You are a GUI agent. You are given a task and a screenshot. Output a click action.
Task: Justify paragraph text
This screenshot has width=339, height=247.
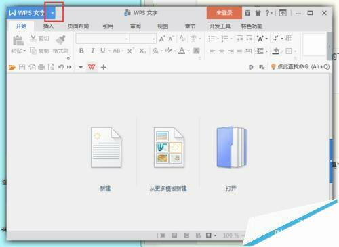coord(239,51)
